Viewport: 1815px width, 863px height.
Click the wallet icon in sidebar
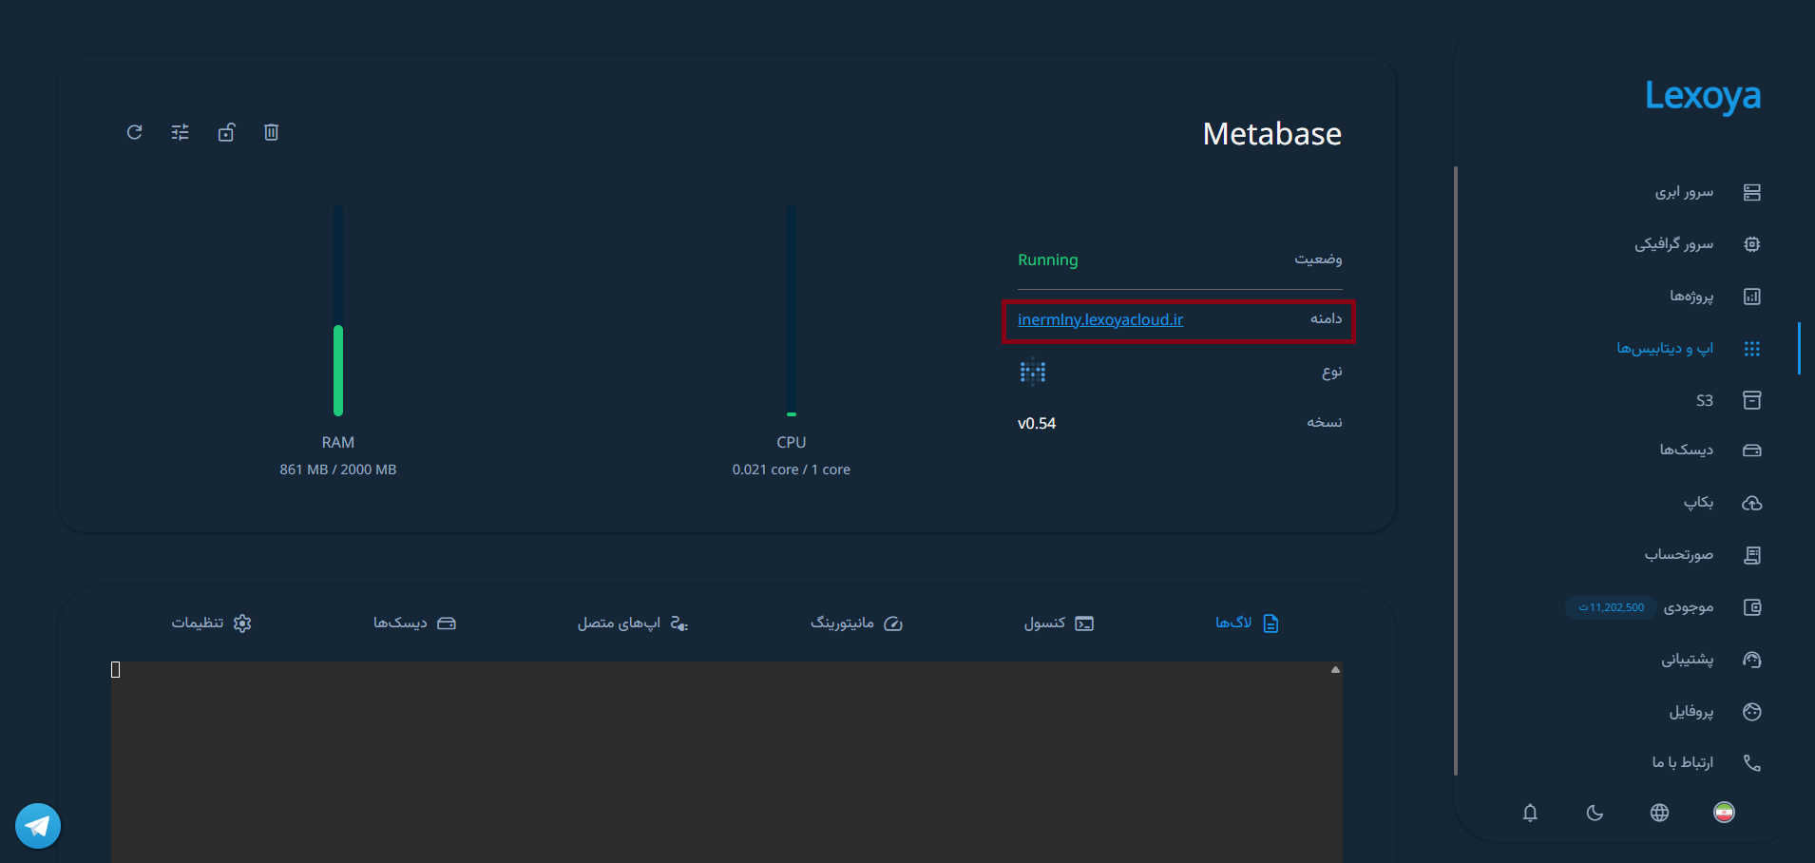click(1752, 607)
